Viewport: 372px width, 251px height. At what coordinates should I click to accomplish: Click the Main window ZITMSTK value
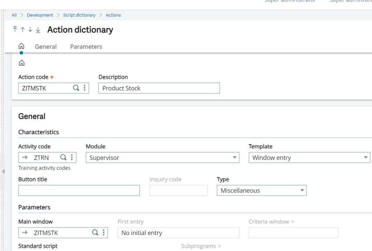coord(46,233)
